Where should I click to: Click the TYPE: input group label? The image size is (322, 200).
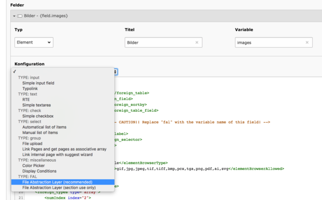(28, 77)
